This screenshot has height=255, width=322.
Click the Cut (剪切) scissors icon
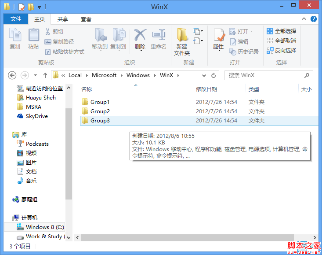(47, 31)
